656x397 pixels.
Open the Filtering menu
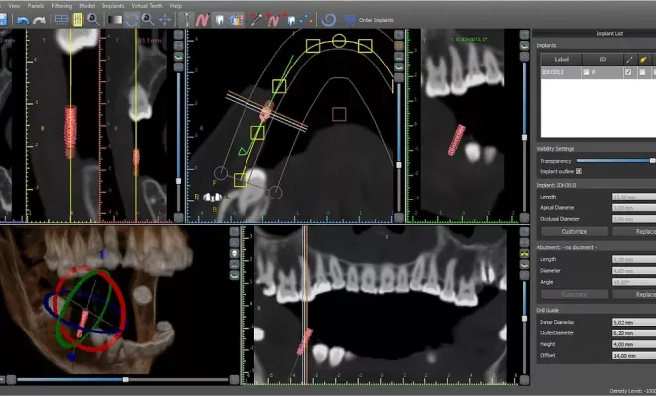click(62, 5)
